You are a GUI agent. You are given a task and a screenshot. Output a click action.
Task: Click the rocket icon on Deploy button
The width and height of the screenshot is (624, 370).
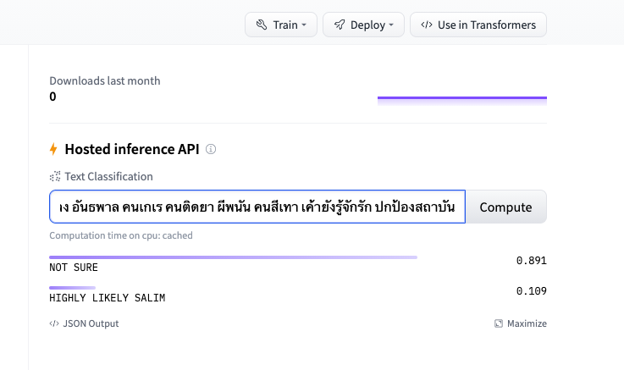(340, 25)
